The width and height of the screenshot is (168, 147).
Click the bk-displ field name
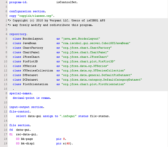tap(28, 144)
